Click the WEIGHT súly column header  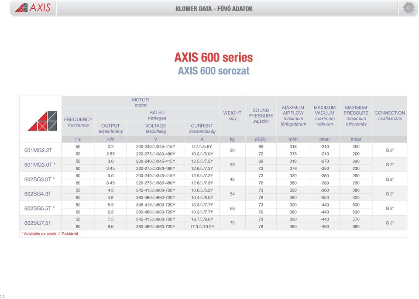click(x=232, y=116)
